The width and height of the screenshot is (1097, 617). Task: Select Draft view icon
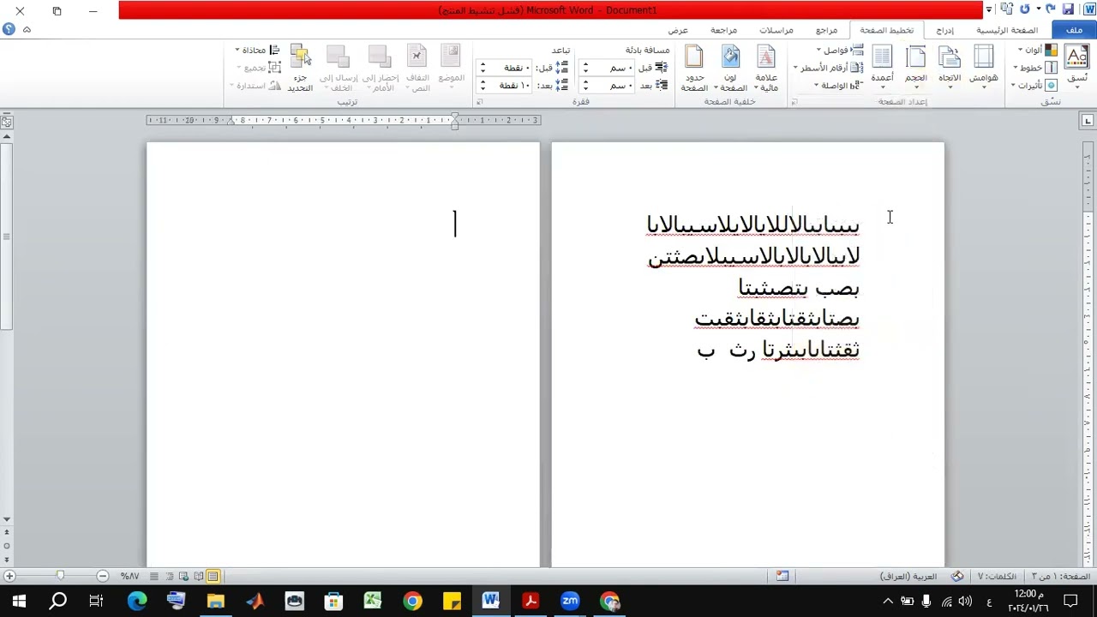(154, 577)
